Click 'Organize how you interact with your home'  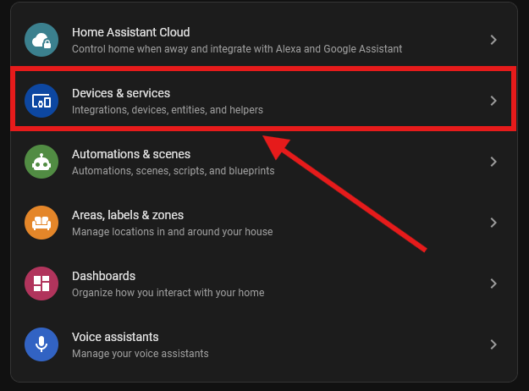tap(168, 292)
